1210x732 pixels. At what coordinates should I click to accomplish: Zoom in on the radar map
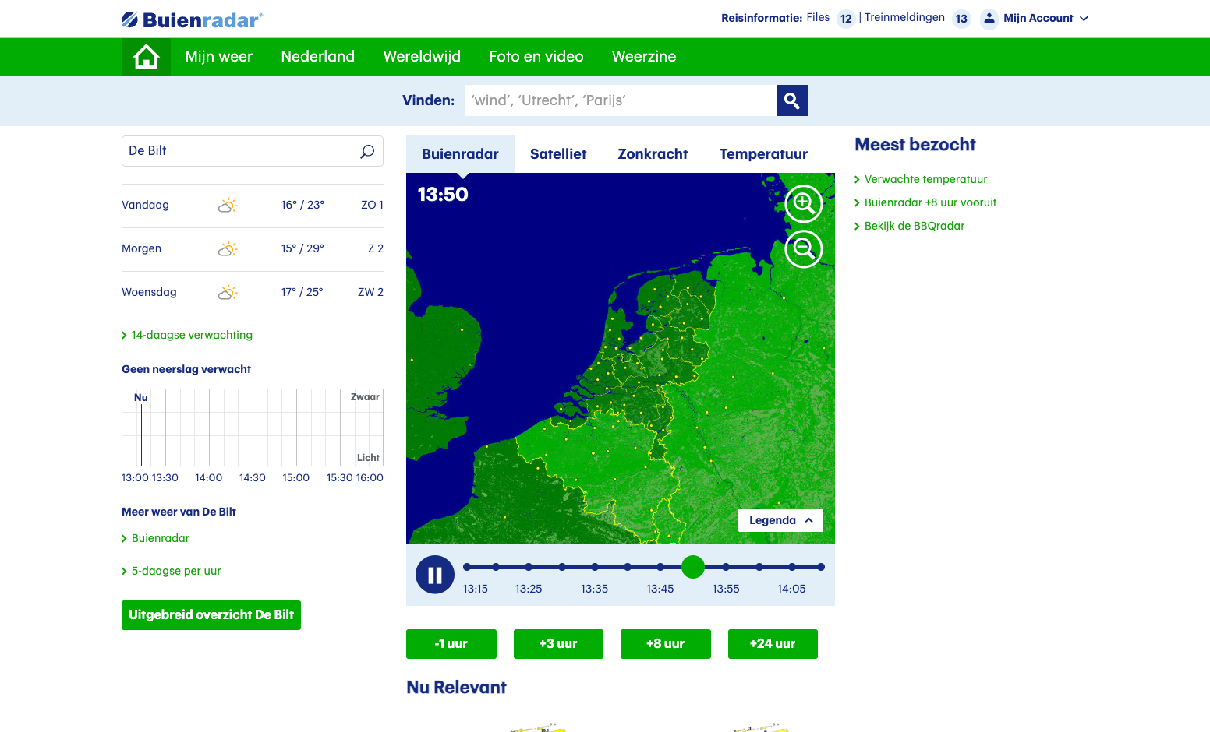pos(804,204)
